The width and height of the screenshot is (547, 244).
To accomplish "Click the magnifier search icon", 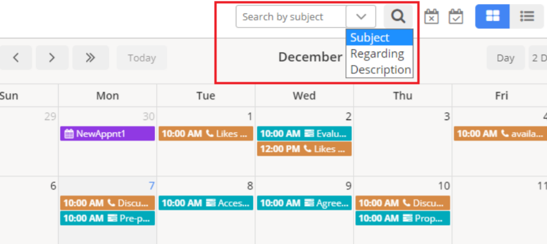I will pyautogui.click(x=398, y=16).
